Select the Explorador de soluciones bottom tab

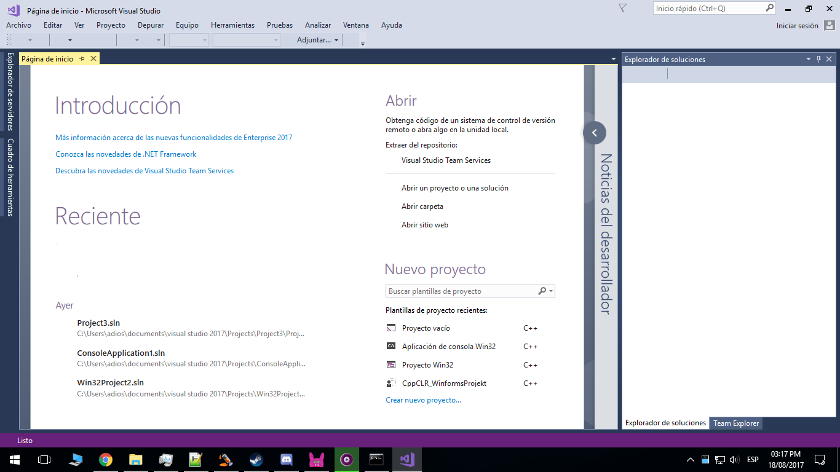[x=665, y=423]
